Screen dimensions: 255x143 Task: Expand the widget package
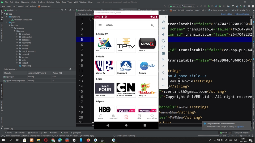(x=17, y=63)
